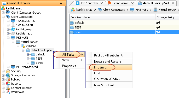Click the Storage Resources globe icon

coord(8,75)
